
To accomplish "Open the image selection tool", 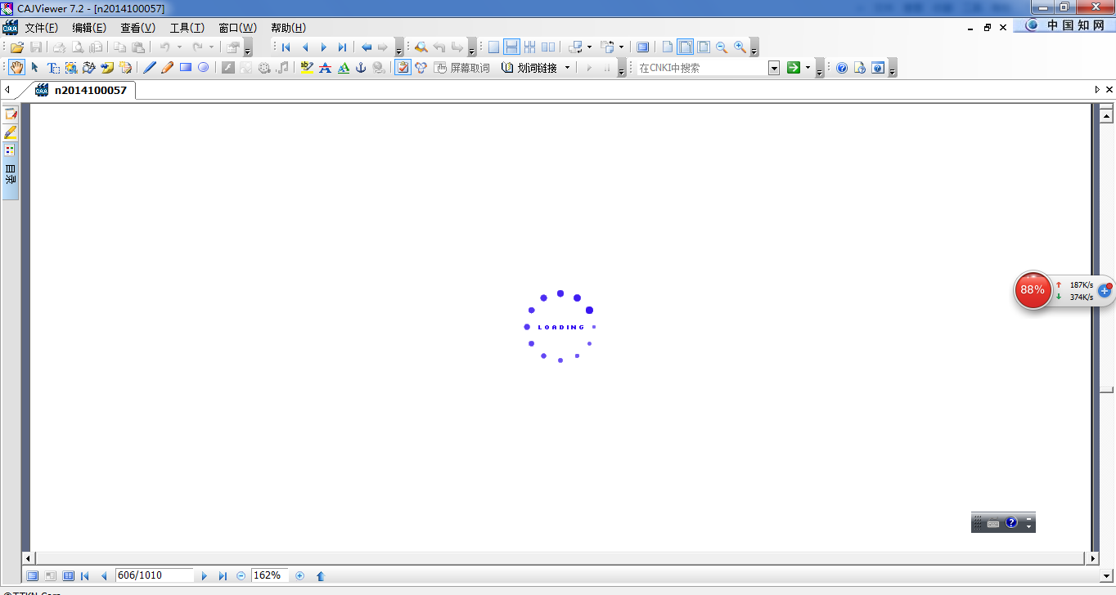I will 71,68.
